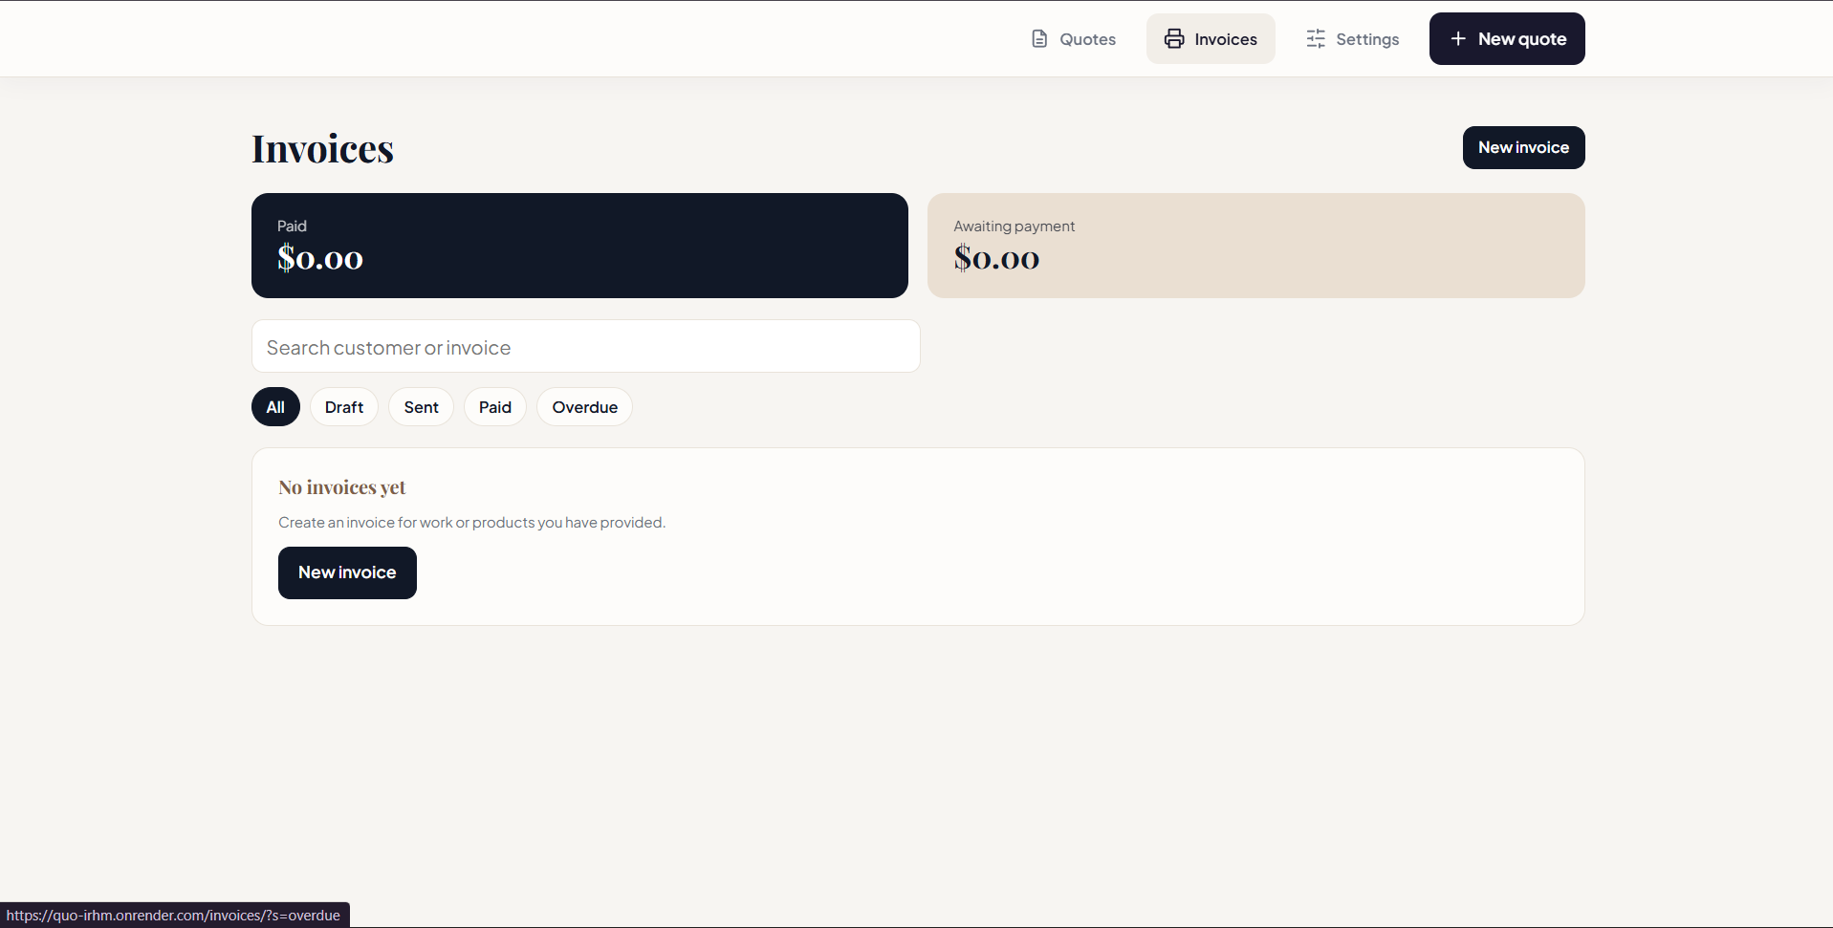Create a new quote
The height and width of the screenshot is (928, 1833).
tap(1507, 39)
